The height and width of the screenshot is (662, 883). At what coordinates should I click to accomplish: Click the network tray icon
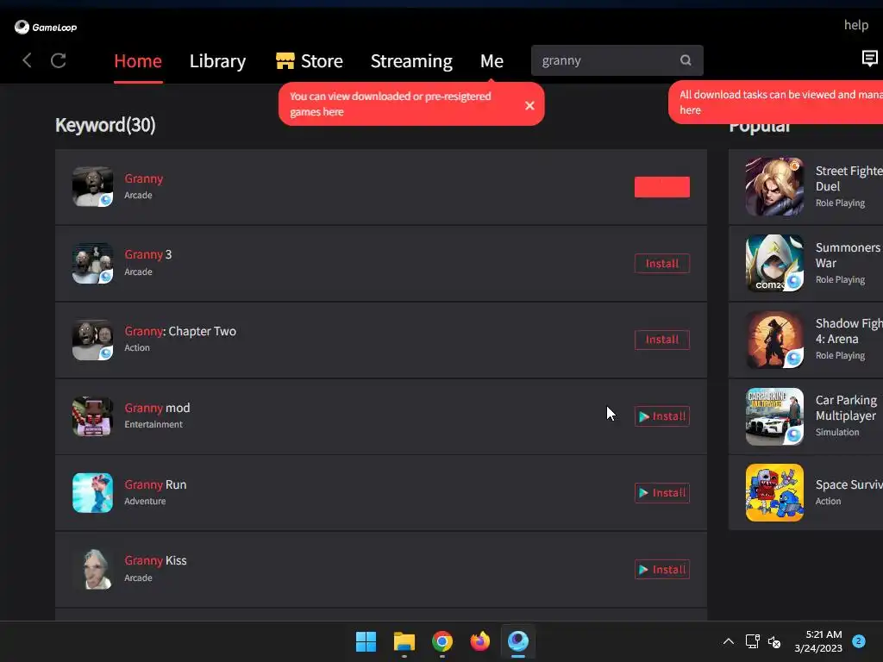pos(752,641)
